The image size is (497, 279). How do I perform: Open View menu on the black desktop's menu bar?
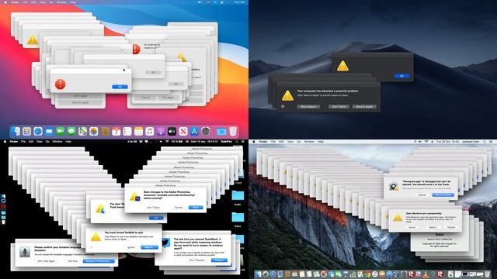click(40, 142)
